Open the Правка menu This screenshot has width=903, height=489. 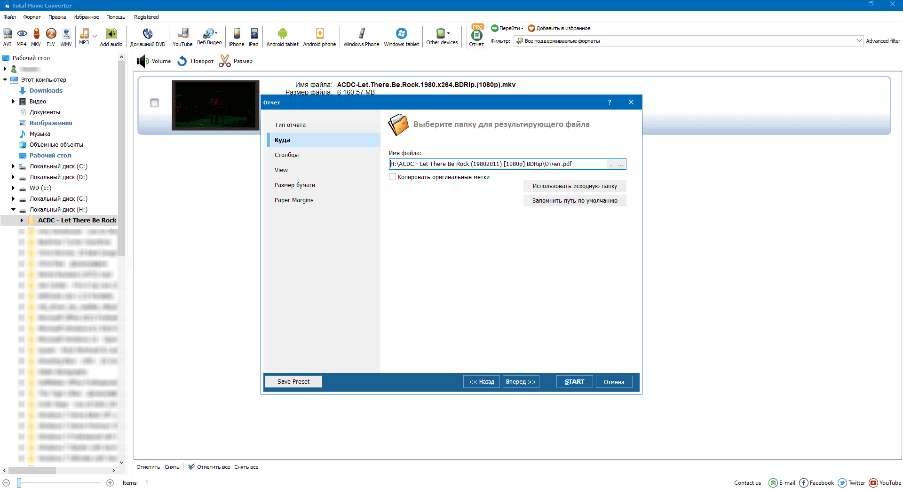point(57,17)
